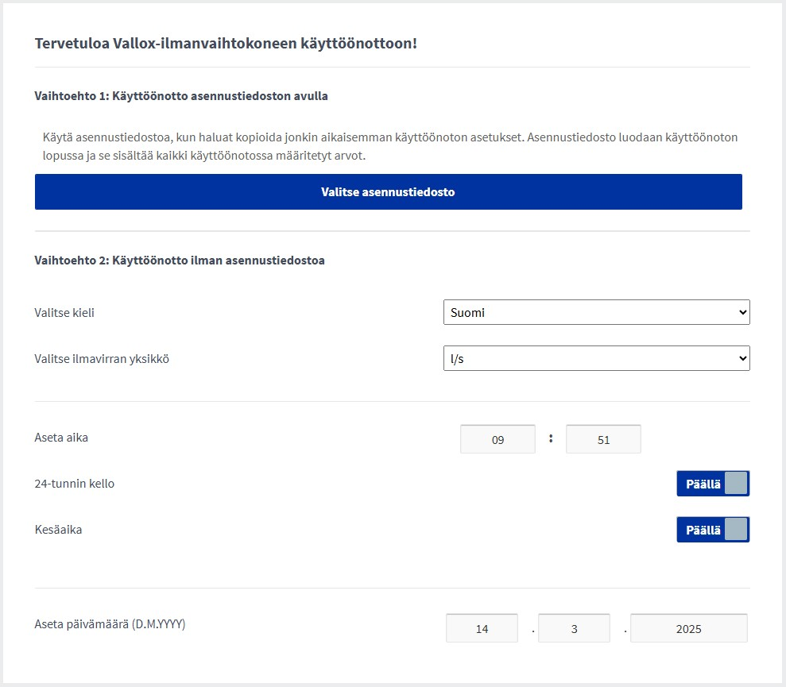Click the 24-tunnin kello label text
Image resolution: width=786 pixels, height=687 pixels.
pos(75,484)
